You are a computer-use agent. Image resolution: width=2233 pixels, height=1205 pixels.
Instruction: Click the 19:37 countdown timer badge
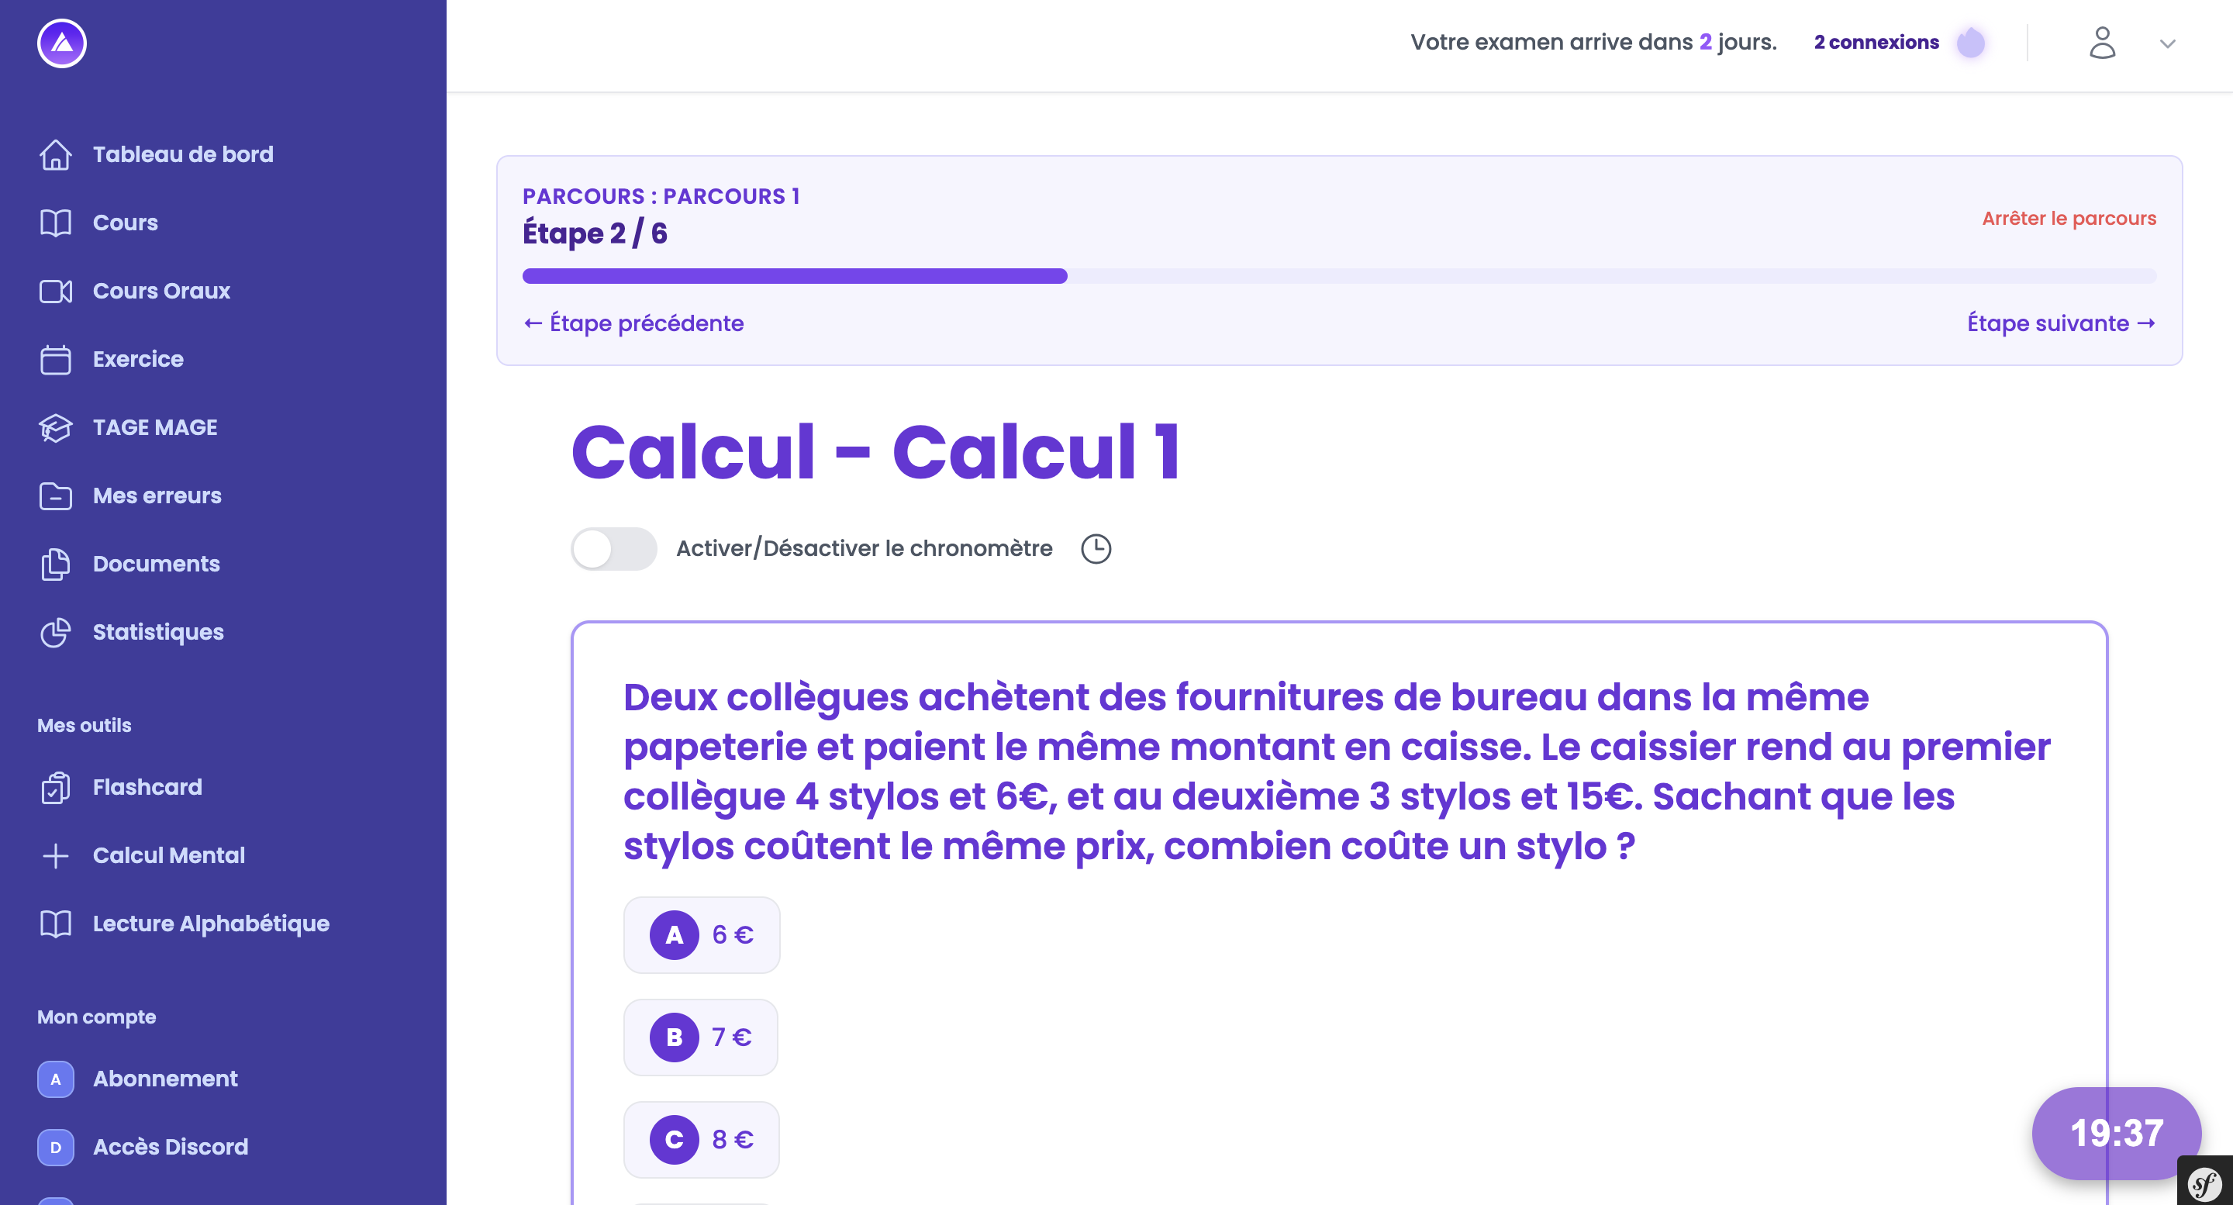tap(2115, 1132)
